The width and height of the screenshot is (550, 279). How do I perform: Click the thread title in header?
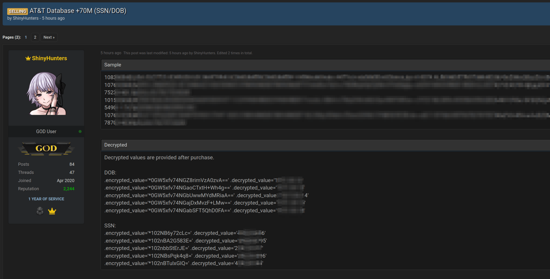[78, 11]
